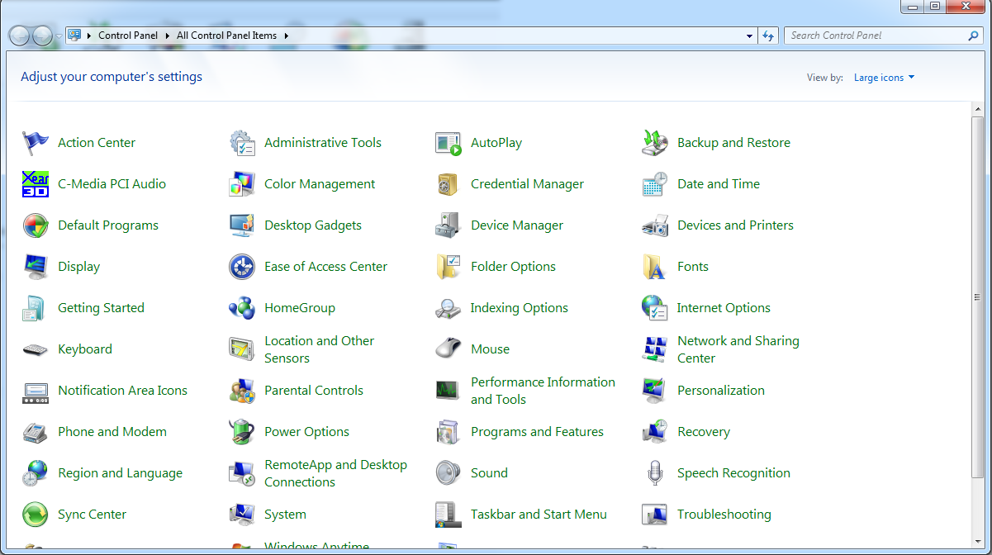
Task: Select All Control Panel Items breadcrumb
Action: (x=226, y=36)
